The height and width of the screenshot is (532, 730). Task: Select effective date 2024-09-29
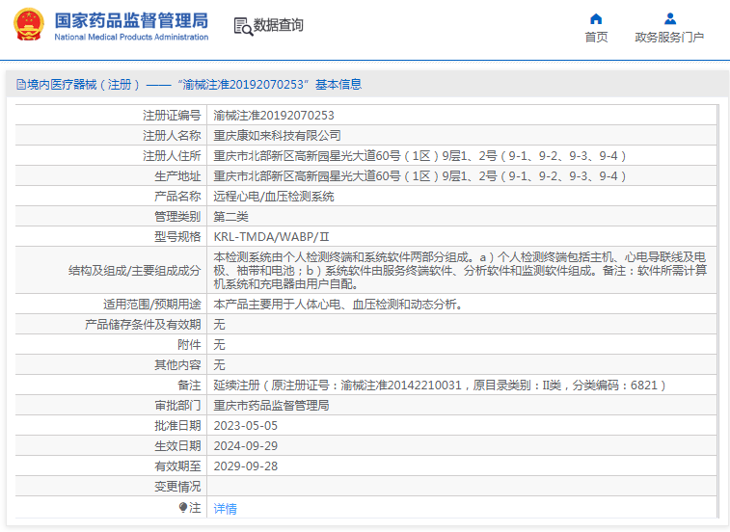pos(245,446)
